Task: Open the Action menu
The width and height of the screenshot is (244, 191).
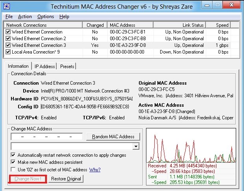Action: pos(25,17)
